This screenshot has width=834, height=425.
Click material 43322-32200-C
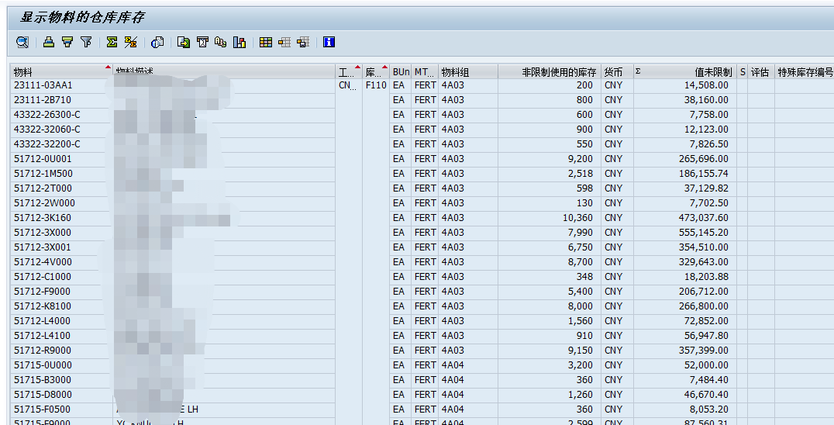(x=47, y=144)
